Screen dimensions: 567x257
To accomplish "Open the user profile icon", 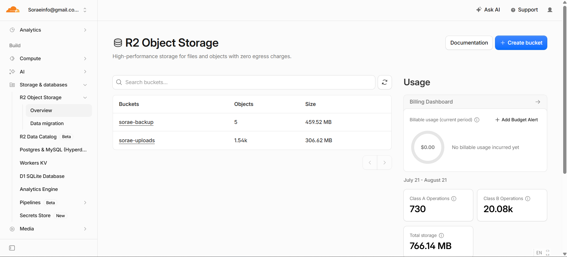I will point(550,10).
